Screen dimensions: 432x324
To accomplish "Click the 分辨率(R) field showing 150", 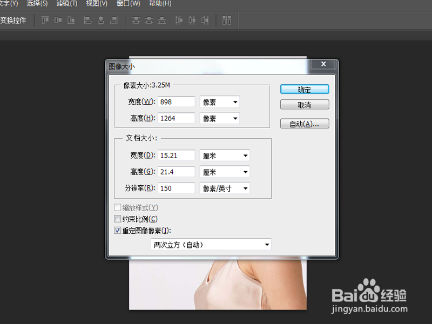I will click(177, 188).
